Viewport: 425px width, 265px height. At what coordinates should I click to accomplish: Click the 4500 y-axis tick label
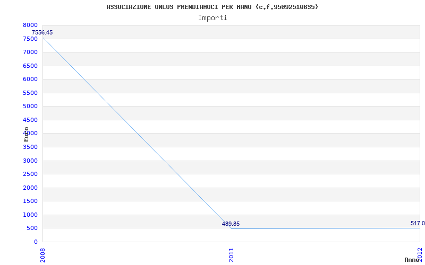coord(30,120)
